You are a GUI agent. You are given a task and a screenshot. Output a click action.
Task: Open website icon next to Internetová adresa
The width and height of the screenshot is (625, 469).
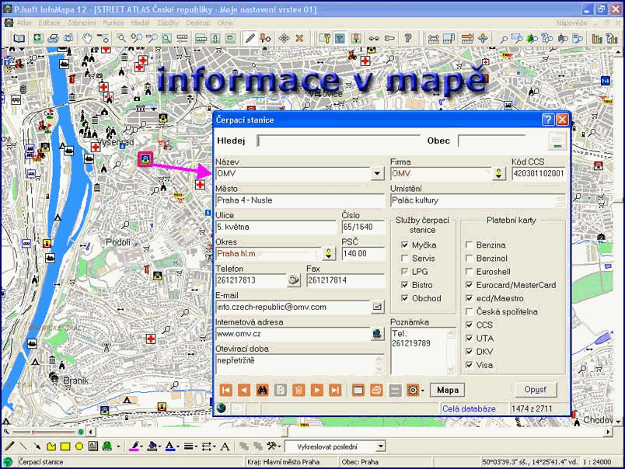(377, 334)
